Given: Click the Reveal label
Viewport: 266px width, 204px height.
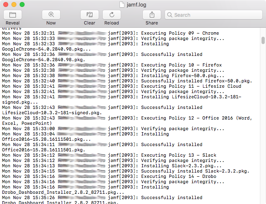Looking at the screenshot, I should (13, 23).
